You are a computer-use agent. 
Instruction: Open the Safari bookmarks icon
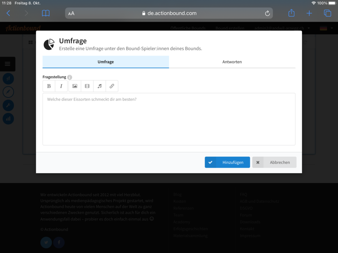[x=46, y=13]
